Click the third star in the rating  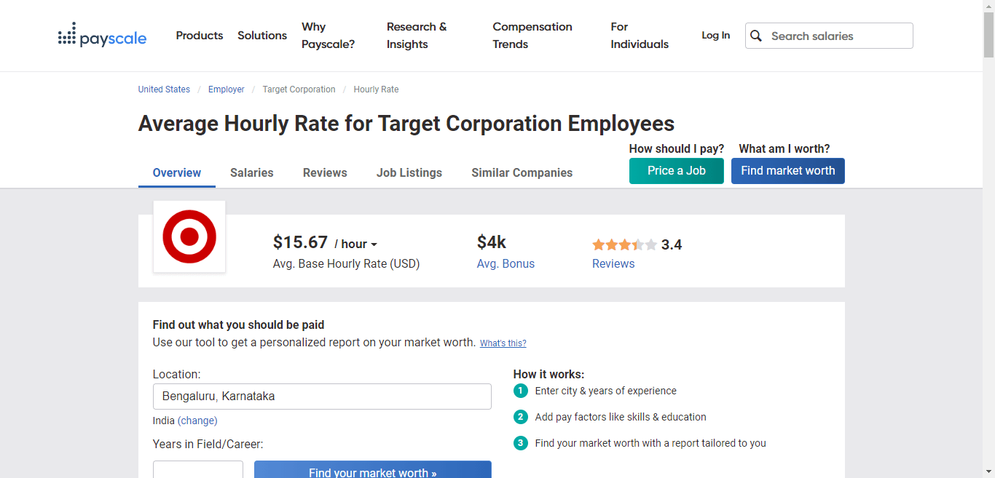pos(624,244)
